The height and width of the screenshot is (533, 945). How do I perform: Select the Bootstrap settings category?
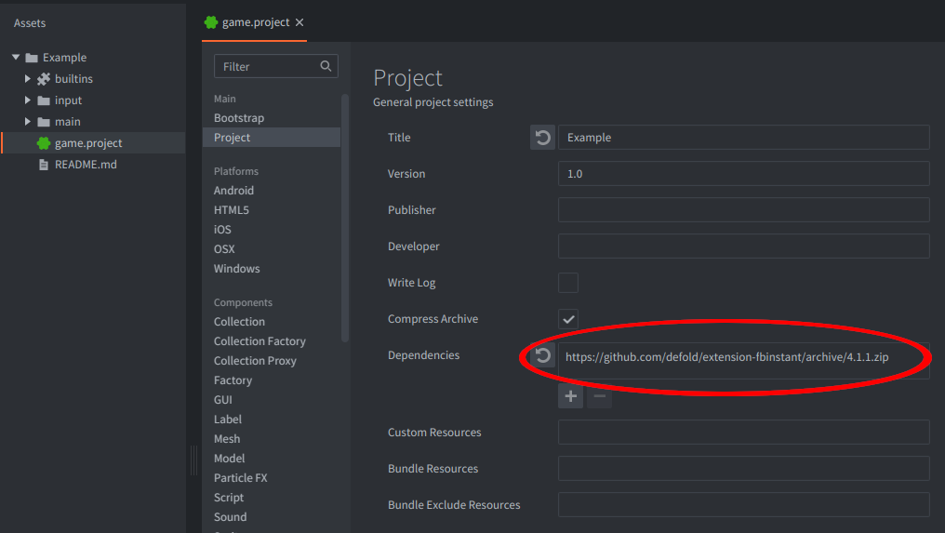click(x=239, y=118)
